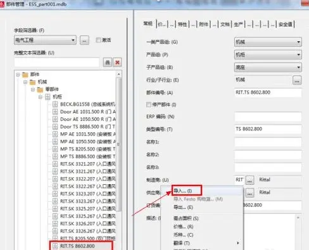
Task: Click the 零部件 folder icon
Action: coord(40,89)
